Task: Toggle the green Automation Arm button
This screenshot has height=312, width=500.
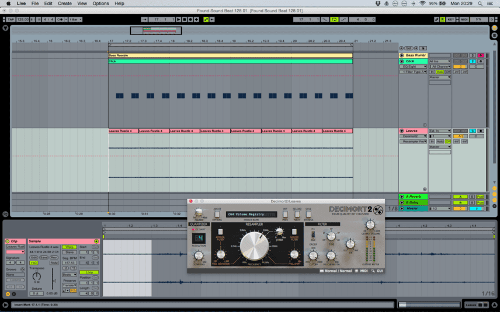Action: tap(206, 19)
